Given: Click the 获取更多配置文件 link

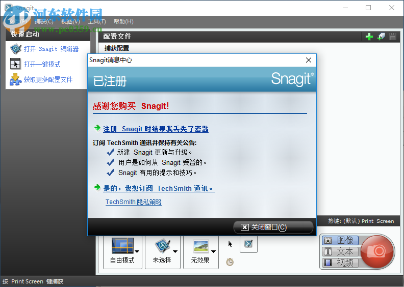Looking at the screenshot, I should pyautogui.click(x=48, y=79).
